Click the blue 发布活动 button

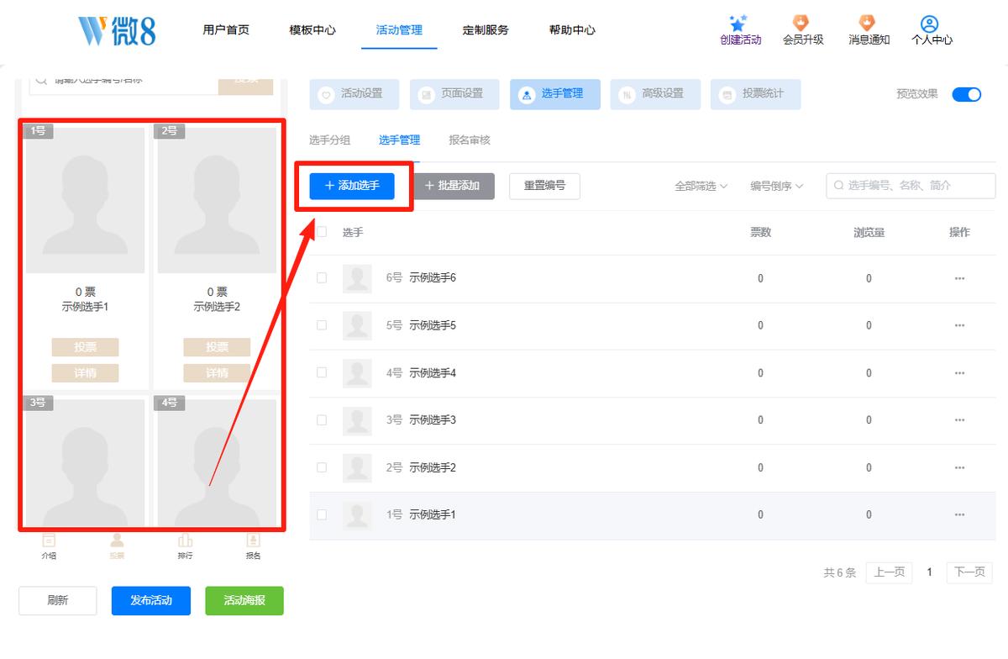click(x=151, y=600)
